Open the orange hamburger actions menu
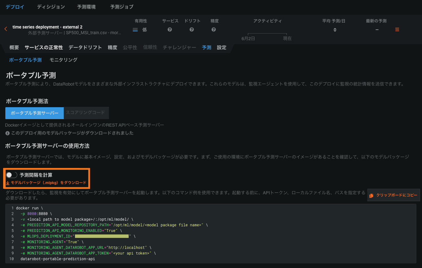Image resolution: width=422 pixels, height=268 pixels. [397, 29]
